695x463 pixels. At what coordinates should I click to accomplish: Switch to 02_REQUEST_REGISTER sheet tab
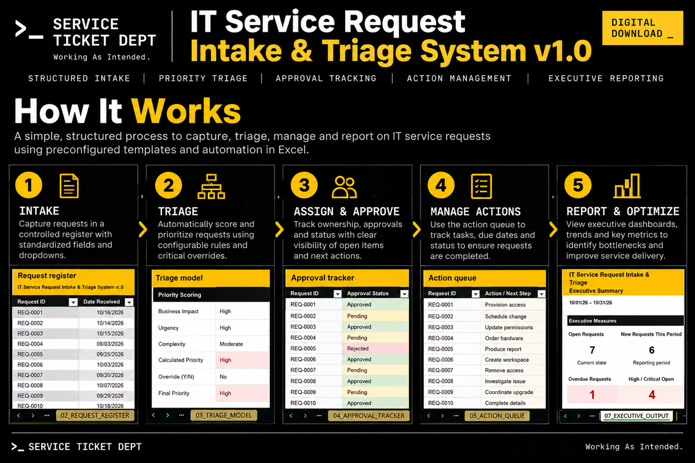96,416
